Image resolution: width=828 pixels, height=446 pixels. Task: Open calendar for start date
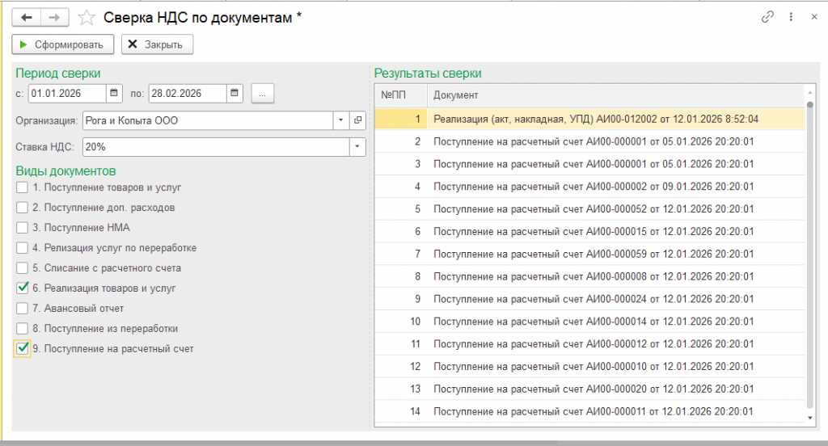114,93
